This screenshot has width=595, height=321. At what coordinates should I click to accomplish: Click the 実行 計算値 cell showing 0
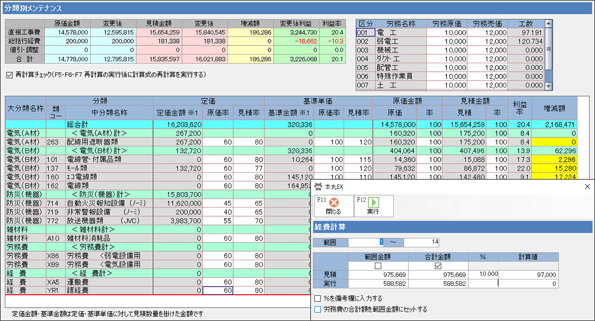[x=528, y=284]
